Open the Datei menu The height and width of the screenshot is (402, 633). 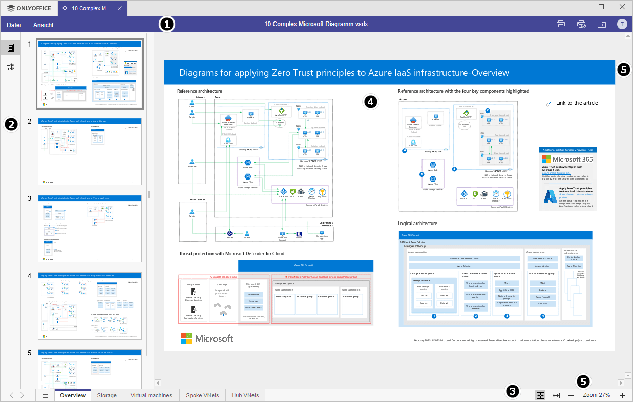(14, 25)
